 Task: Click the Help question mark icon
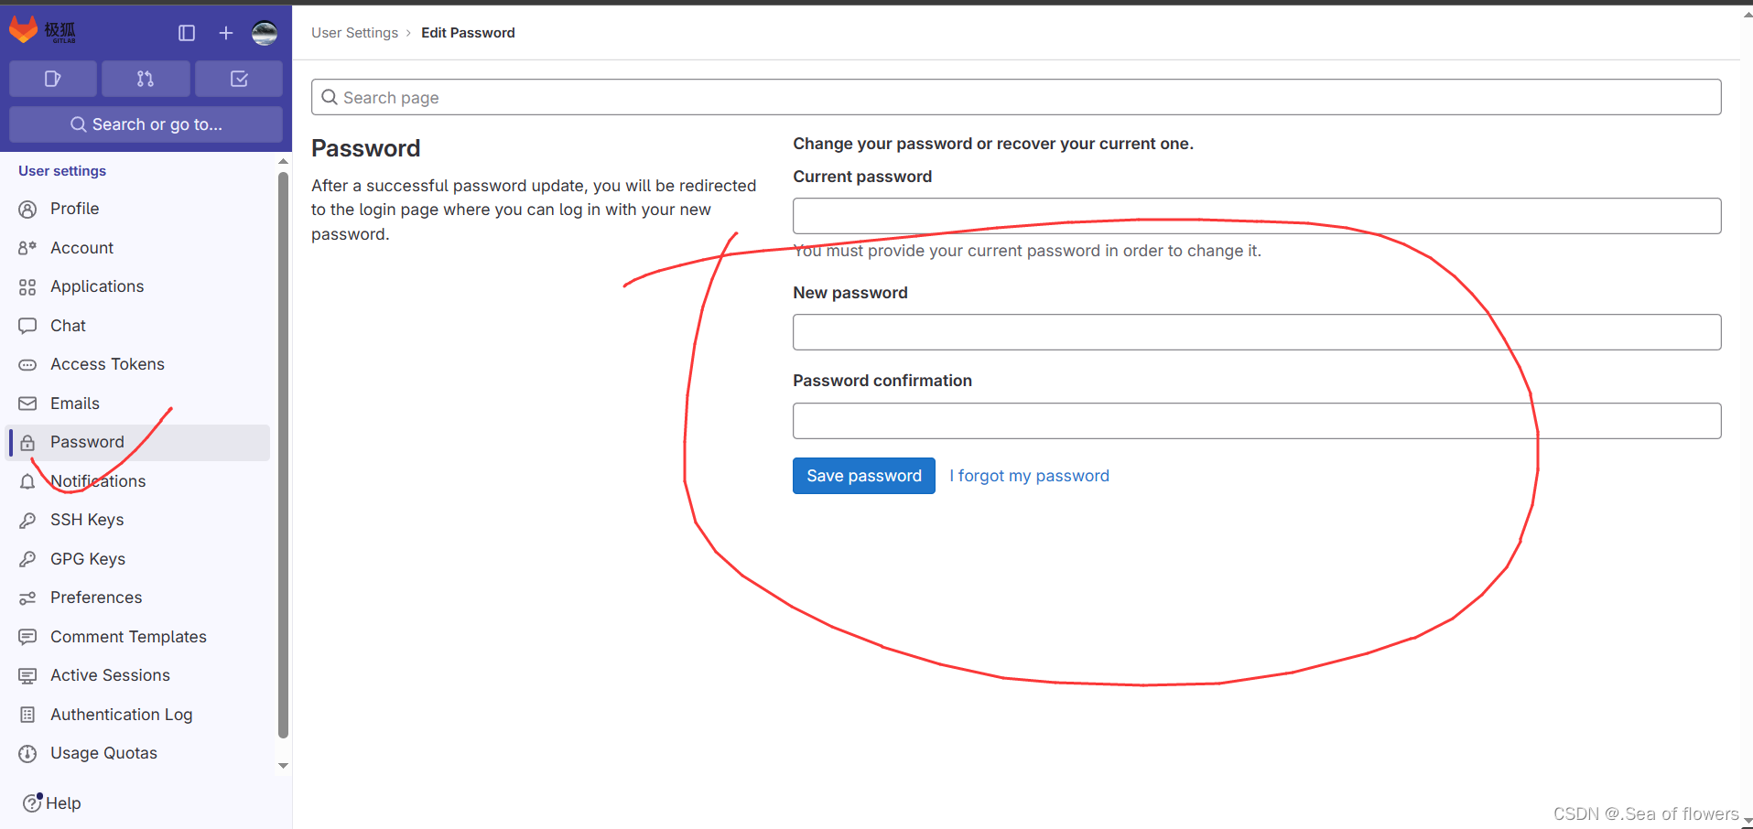(32, 802)
